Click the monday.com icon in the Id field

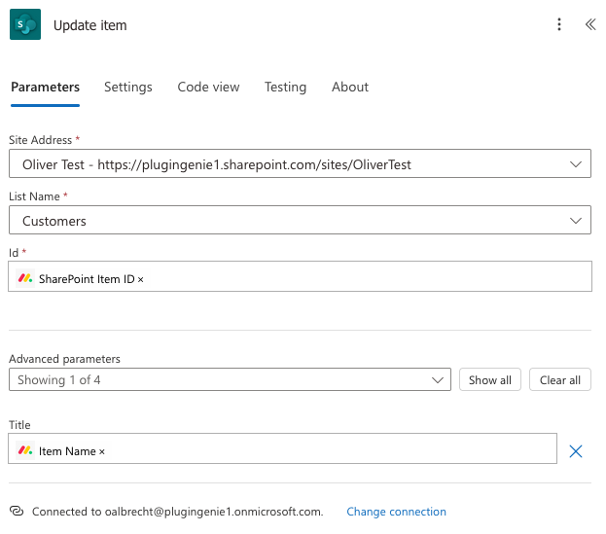(25, 278)
